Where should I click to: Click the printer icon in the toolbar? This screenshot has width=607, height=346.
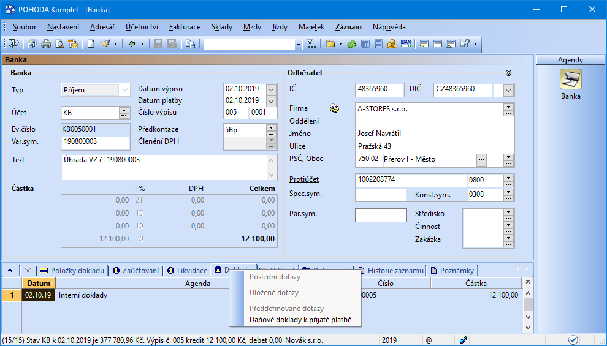click(x=46, y=43)
